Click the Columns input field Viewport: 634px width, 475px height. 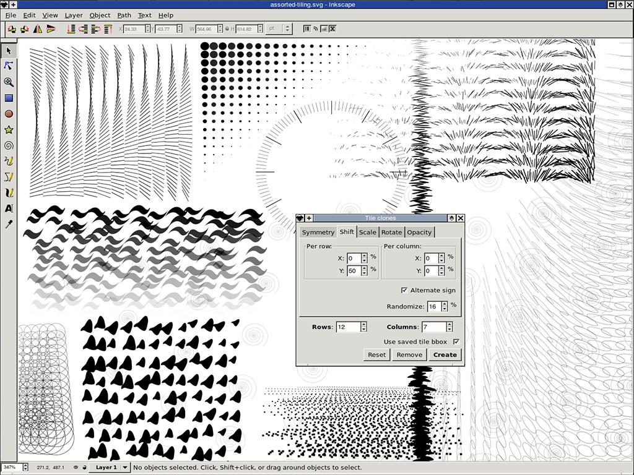[x=434, y=327]
